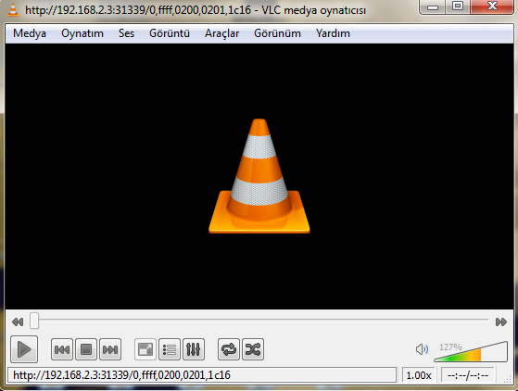Mute audio via speaker icon
The width and height of the screenshot is (518, 391).
[422, 349]
